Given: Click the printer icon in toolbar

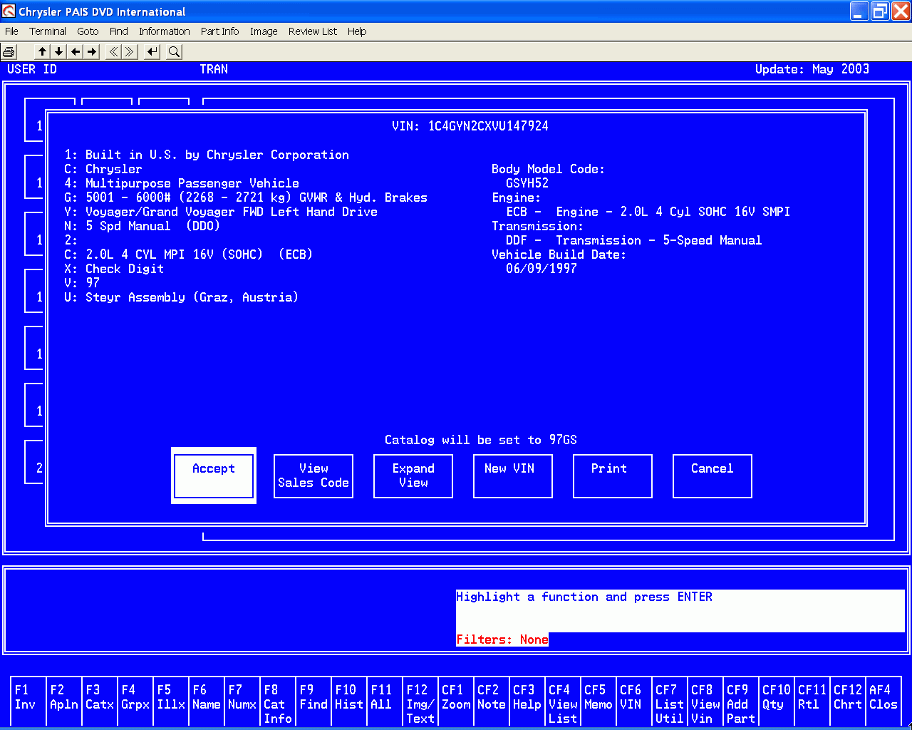Looking at the screenshot, I should click(9, 51).
